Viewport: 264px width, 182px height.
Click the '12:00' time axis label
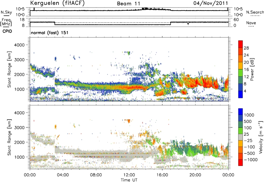click(x=129, y=175)
